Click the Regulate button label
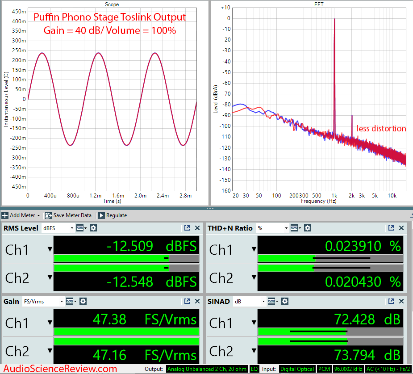 117,215
